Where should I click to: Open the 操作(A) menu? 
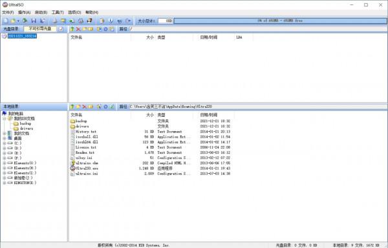tap(25, 12)
